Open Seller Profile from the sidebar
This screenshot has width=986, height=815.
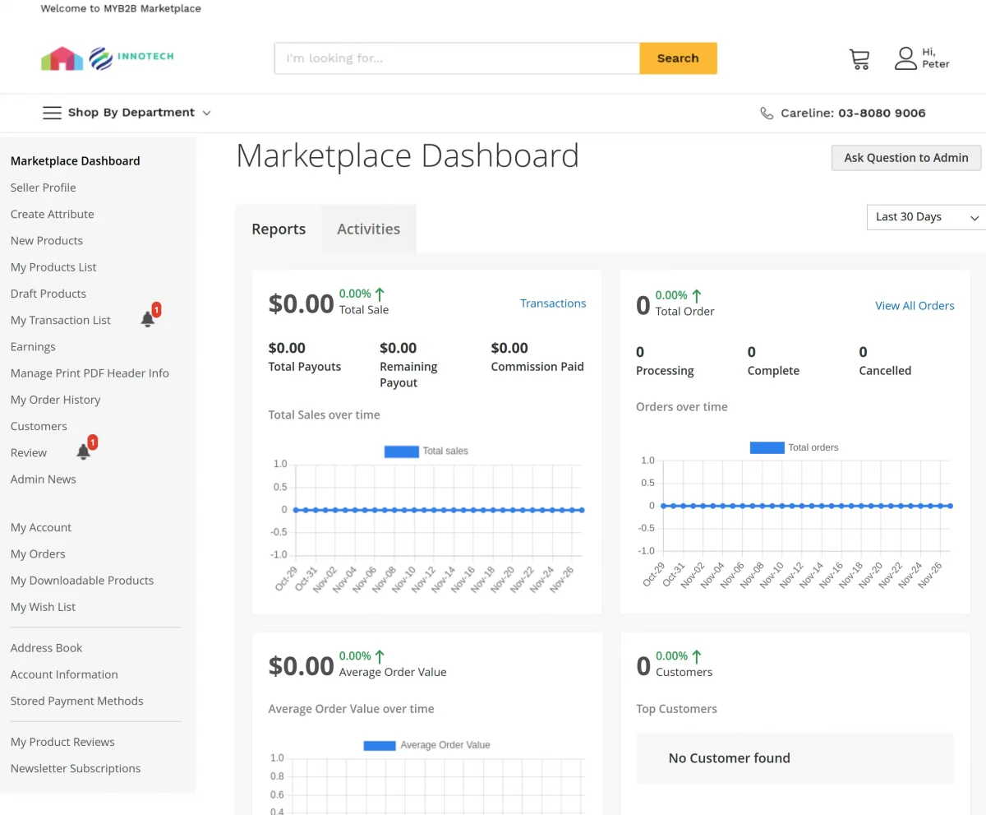[x=43, y=188]
